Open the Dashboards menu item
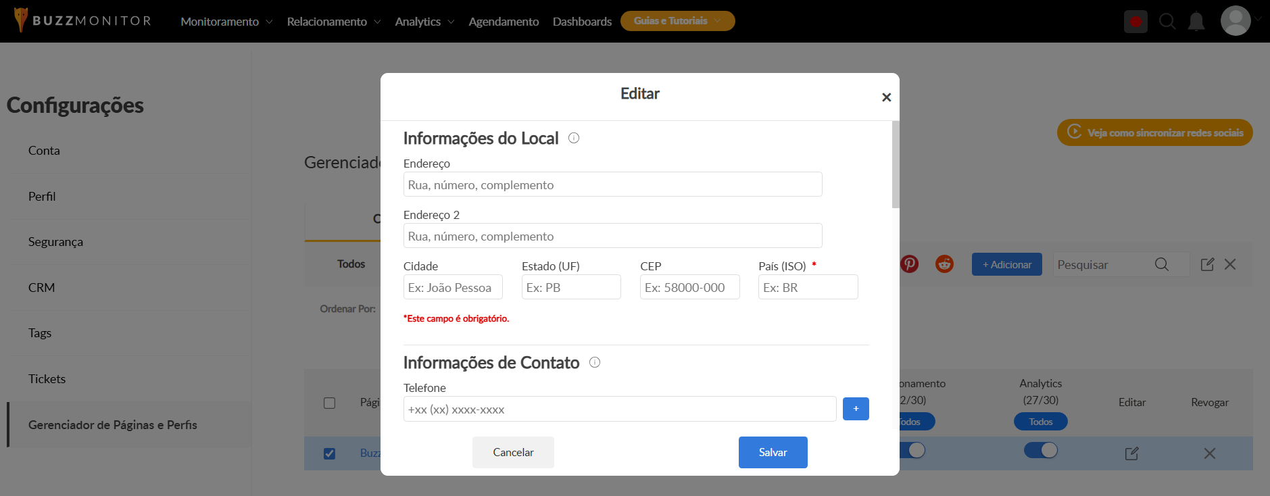Image resolution: width=1270 pixels, height=496 pixels. click(582, 22)
